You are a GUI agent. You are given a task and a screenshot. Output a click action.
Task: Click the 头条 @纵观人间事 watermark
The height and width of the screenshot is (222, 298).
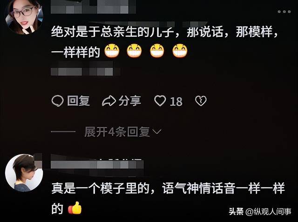260,212
